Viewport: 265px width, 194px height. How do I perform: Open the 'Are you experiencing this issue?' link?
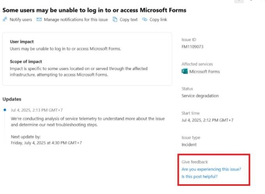pos(211,169)
